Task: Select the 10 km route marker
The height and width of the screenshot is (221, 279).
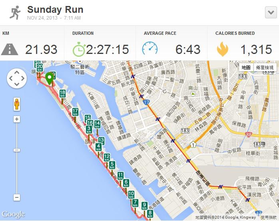Action: click(x=131, y=195)
